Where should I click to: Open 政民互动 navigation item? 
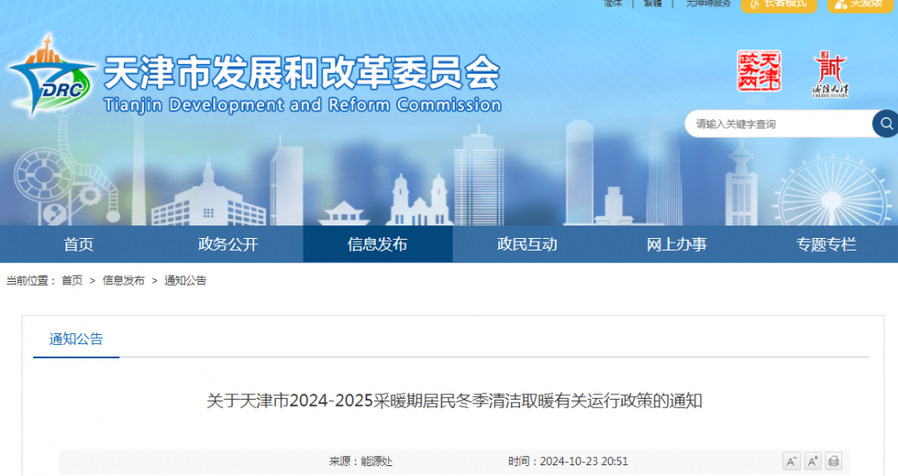[x=527, y=244]
